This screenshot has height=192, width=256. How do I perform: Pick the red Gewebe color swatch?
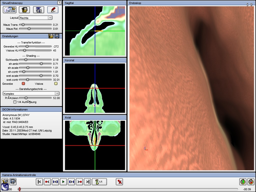(23, 84)
